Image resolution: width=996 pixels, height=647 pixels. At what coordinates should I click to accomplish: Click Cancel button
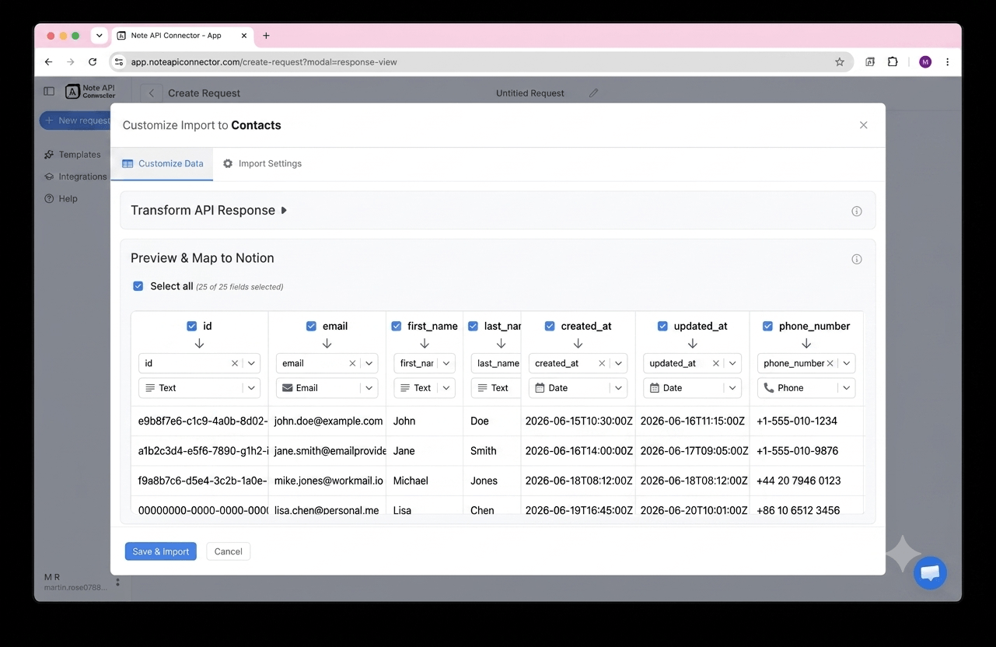229,551
